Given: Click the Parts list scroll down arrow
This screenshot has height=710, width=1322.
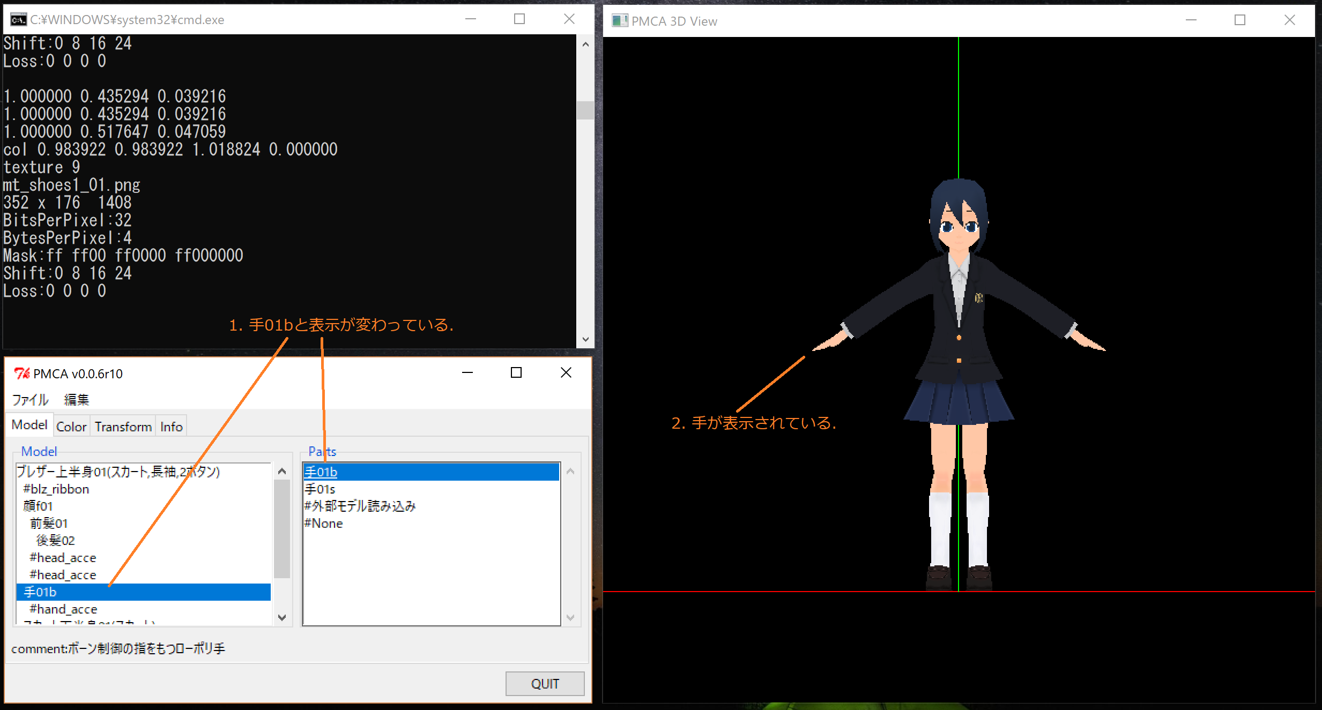Looking at the screenshot, I should [570, 617].
